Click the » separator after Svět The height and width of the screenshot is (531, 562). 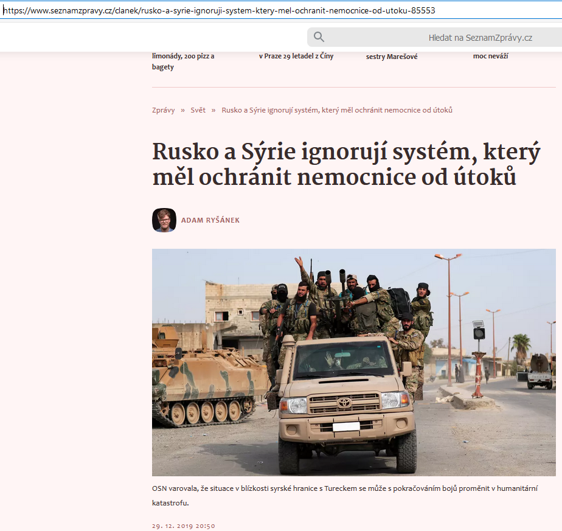[213, 110]
